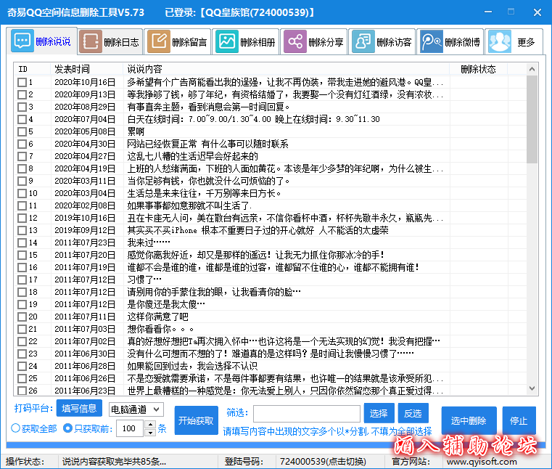Click the 更多 people icon
The image size is (552, 469).
tap(499, 42)
